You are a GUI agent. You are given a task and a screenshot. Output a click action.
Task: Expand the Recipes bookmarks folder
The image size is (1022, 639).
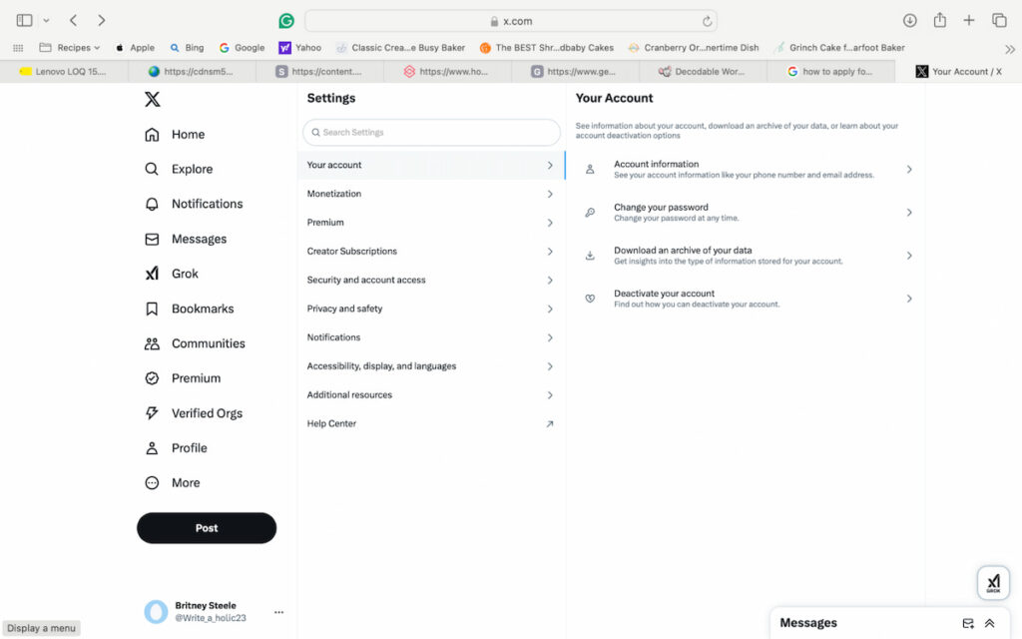point(70,46)
